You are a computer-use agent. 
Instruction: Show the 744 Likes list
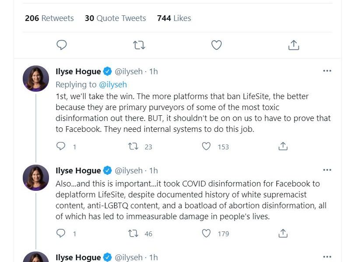[x=174, y=18]
